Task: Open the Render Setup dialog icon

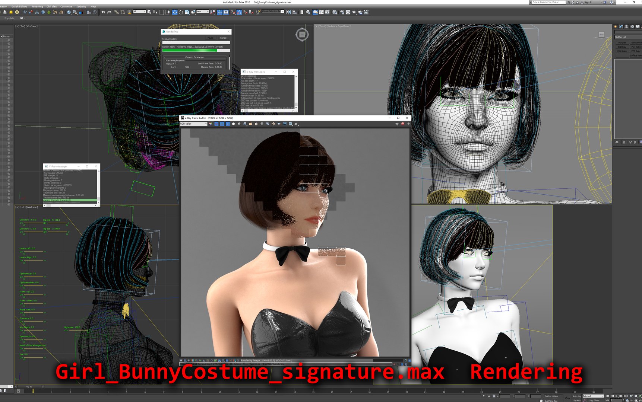Action: pos(341,12)
